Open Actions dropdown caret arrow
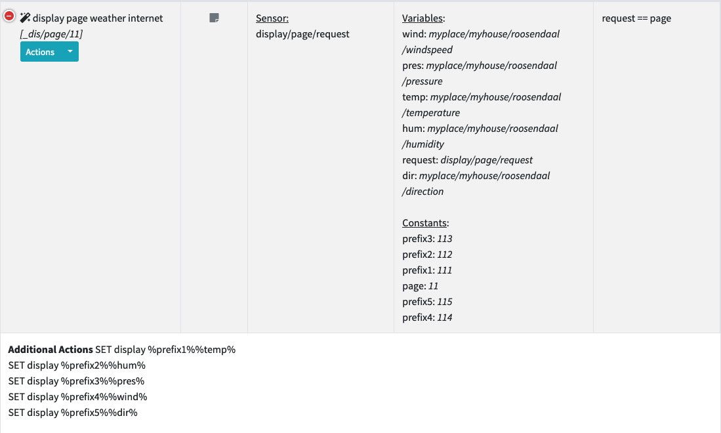Viewport: 721px width, 433px height. click(70, 52)
